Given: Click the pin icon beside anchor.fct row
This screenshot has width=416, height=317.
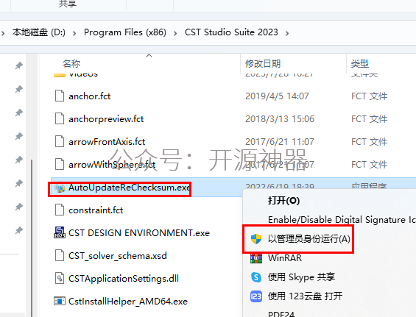Looking at the screenshot, I should coord(18,89).
